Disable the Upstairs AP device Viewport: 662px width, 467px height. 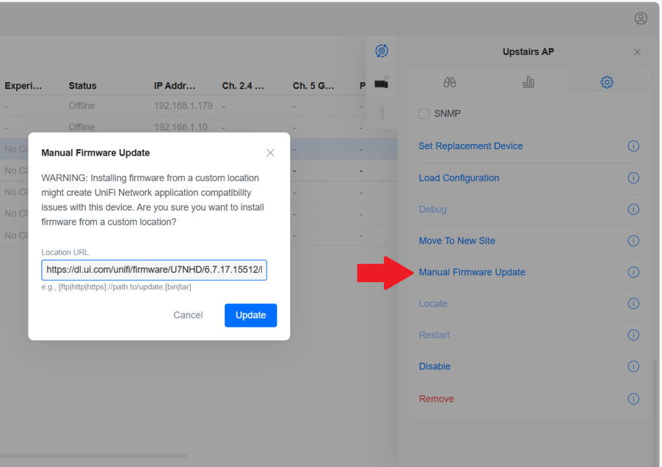pyautogui.click(x=434, y=366)
